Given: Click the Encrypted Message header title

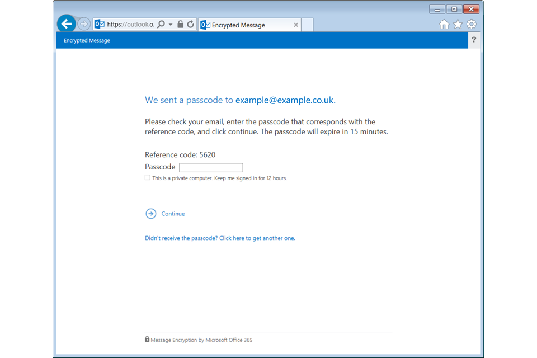Looking at the screenshot, I should point(87,40).
